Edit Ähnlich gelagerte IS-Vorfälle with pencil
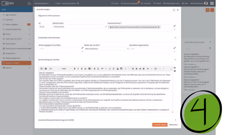The image size is (227, 135). coord(82,48)
